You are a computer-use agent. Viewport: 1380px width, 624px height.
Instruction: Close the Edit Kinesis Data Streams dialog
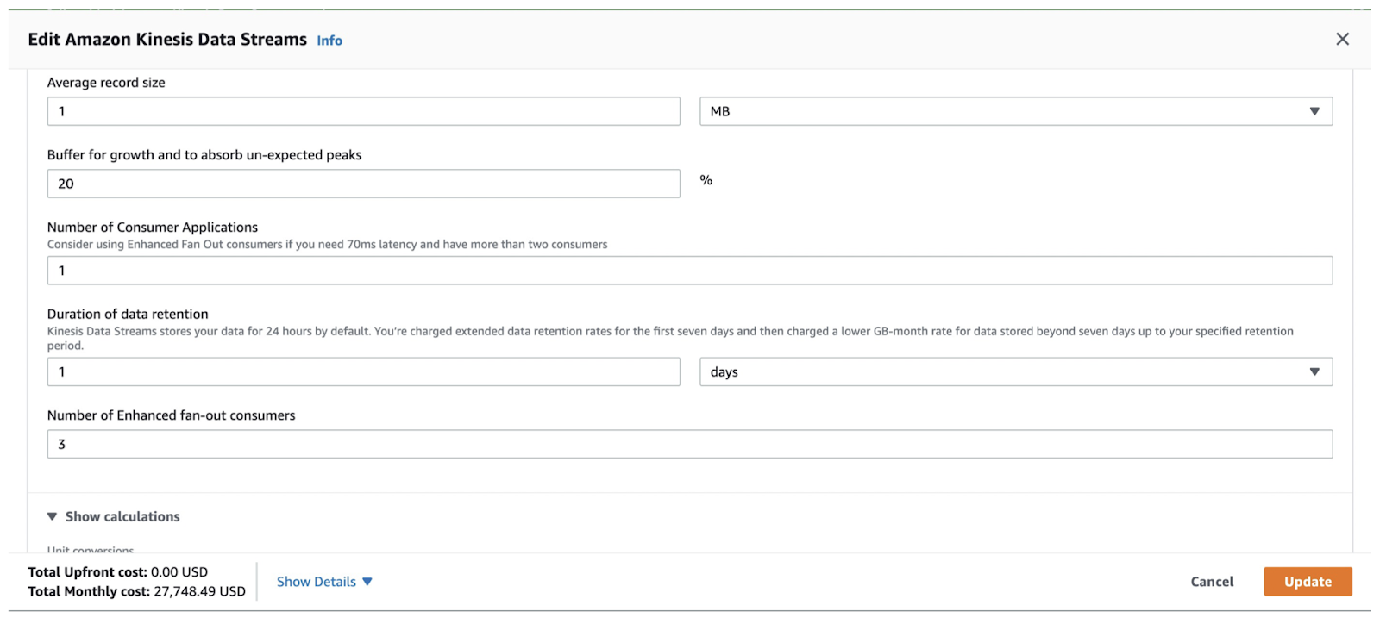pyautogui.click(x=1342, y=40)
